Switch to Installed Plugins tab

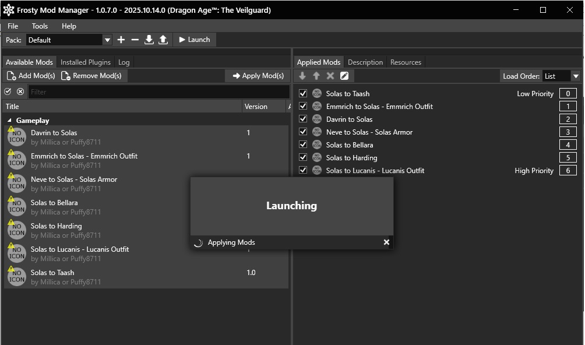point(86,62)
